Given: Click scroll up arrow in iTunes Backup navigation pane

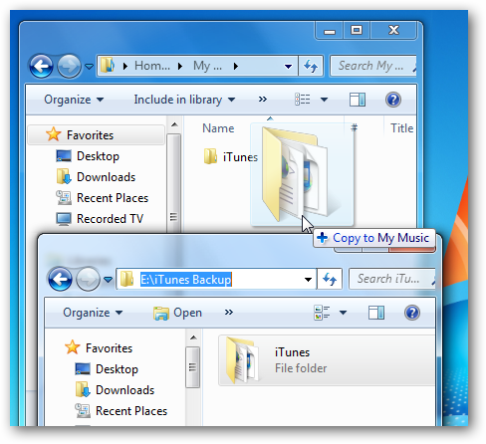Looking at the screenshot, I should [193, 337].
